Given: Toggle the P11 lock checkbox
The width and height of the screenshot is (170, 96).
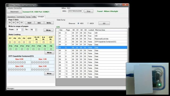Looking at the screenshot, I should click(33, 49).
